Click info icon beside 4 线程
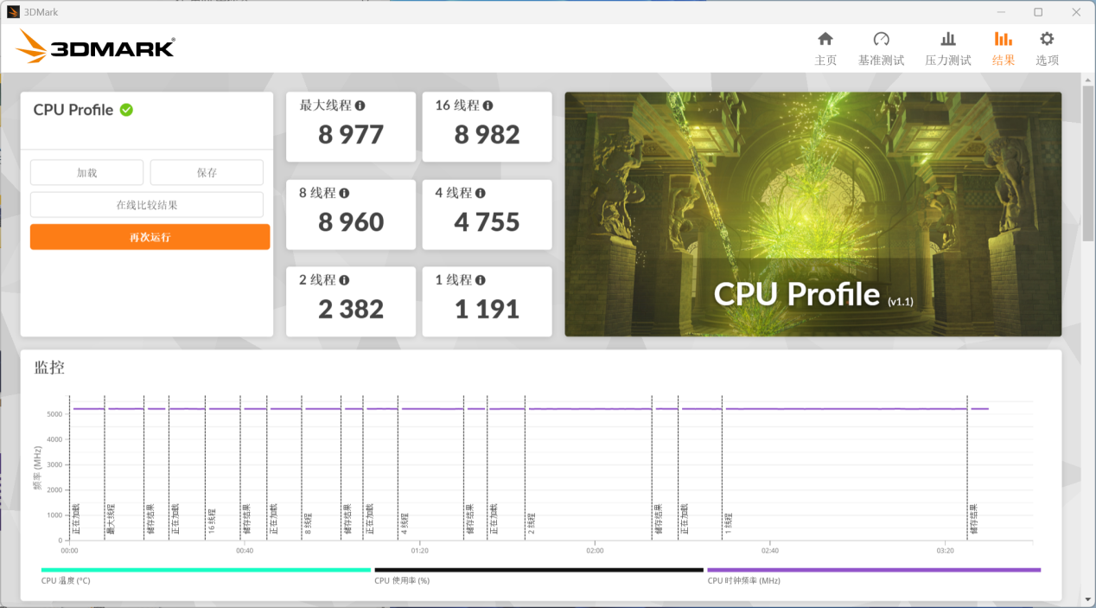Screen dimensions: 1096x608 [481, 193]
